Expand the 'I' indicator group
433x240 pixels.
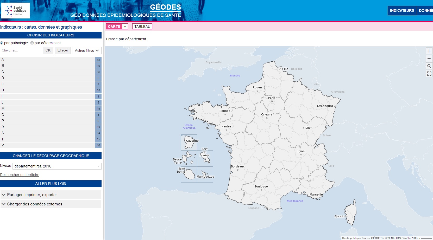coord(51,96)
